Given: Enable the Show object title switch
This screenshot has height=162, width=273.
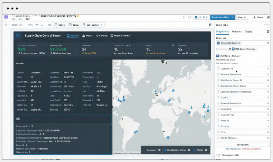Looking at the screenshot, I should click(x=218, y=155).
